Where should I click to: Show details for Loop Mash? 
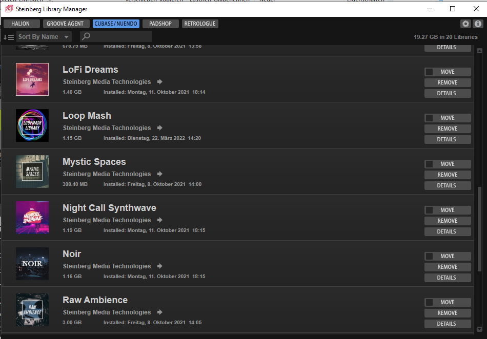[448, 139]
